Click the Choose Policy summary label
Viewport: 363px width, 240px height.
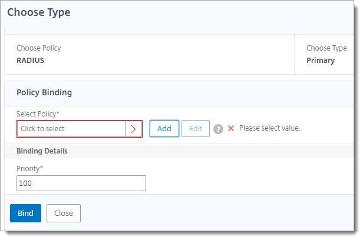click(38, 48)
